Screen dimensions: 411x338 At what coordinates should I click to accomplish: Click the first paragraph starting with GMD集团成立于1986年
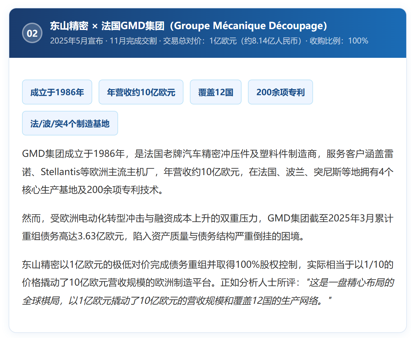pos(207,154)
